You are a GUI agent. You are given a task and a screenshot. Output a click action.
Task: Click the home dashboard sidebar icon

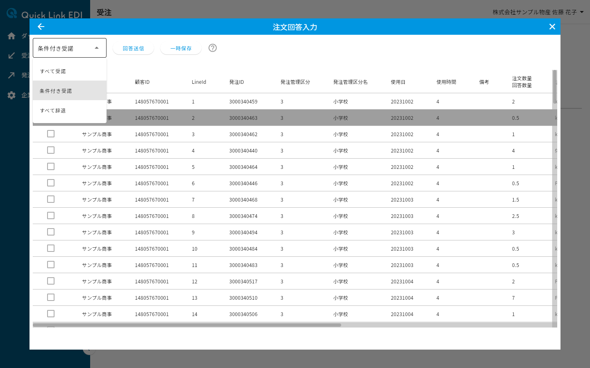[x=11, y=36]
